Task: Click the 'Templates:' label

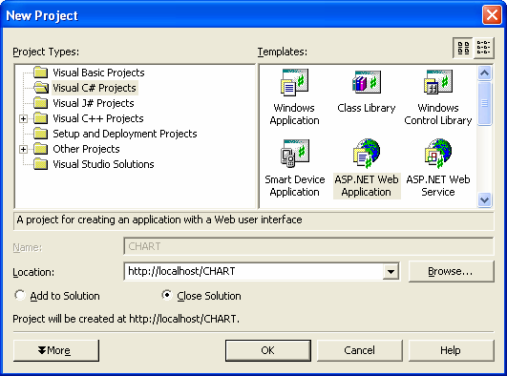Action: click(283, 52)
